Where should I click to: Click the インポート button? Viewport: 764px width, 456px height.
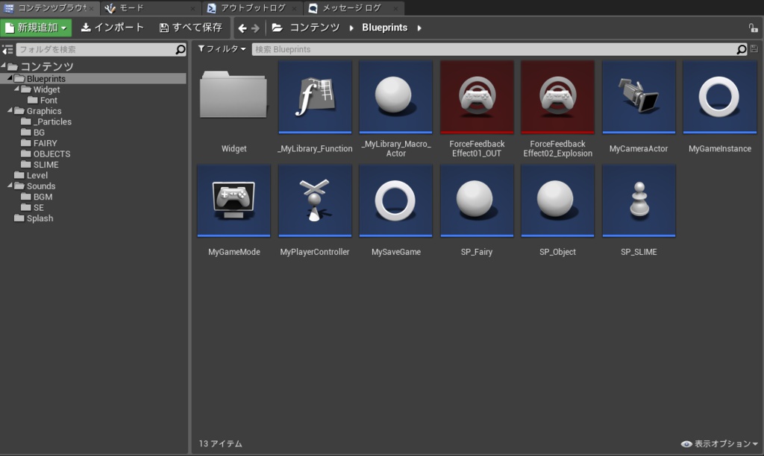(x=113, y=28)
